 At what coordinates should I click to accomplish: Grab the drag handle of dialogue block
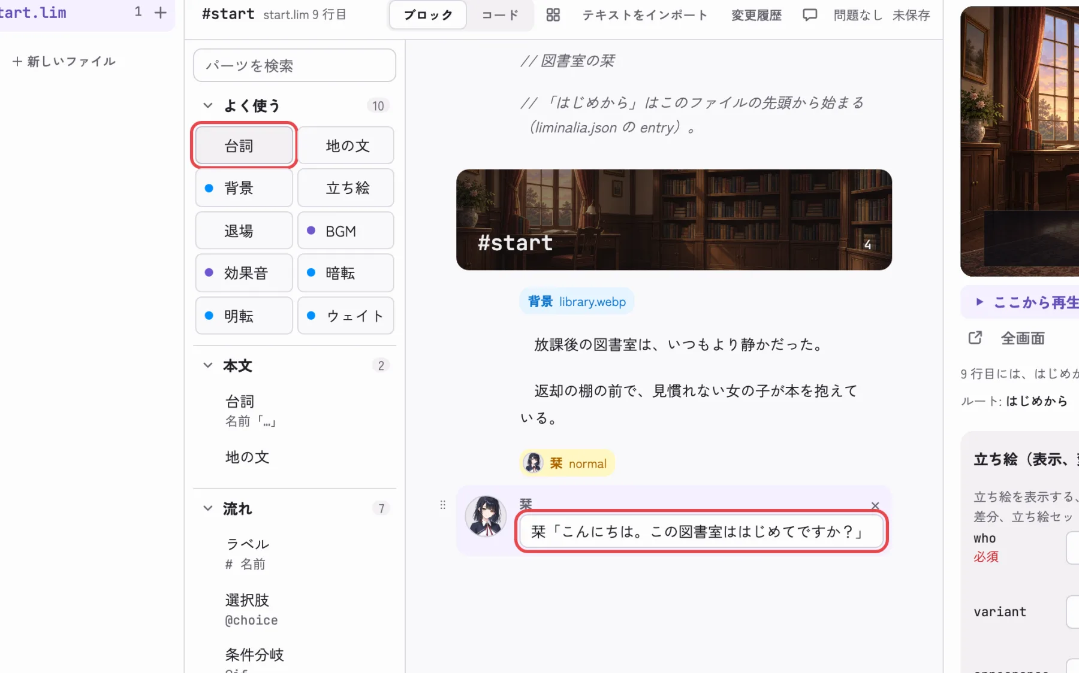(443, 505)
